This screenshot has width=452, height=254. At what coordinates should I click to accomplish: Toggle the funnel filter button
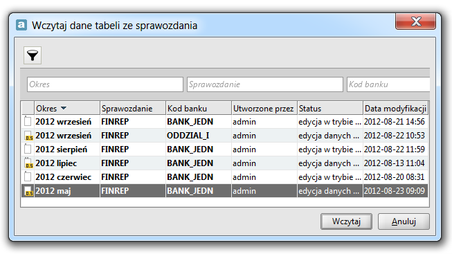33,55
